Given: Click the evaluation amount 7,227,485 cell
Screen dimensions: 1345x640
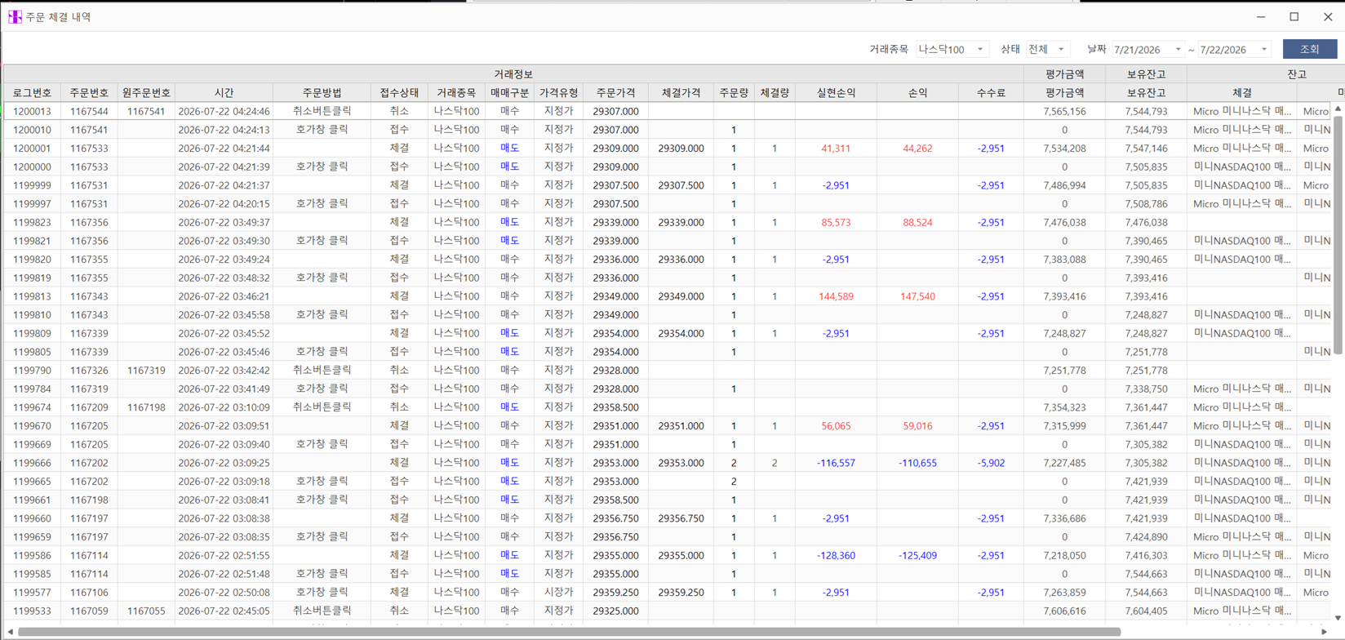Looking at the screenshot, I should (1065, 463).
